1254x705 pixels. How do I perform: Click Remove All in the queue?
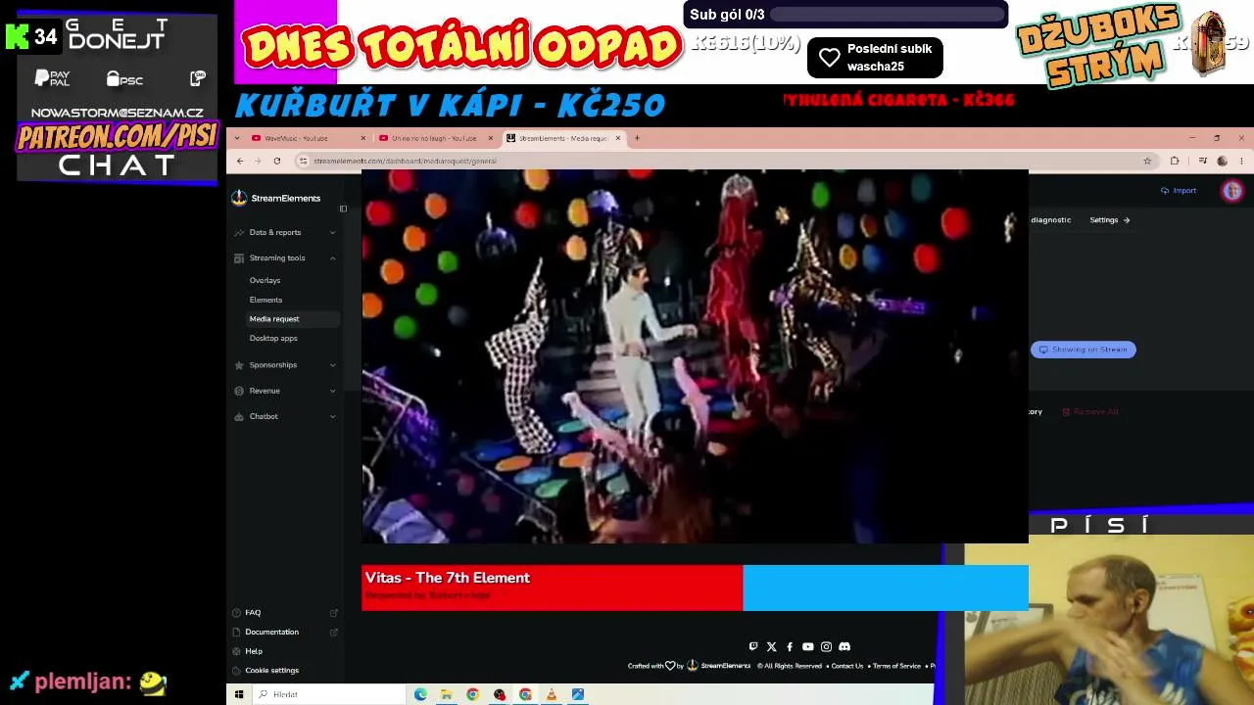1090,412
